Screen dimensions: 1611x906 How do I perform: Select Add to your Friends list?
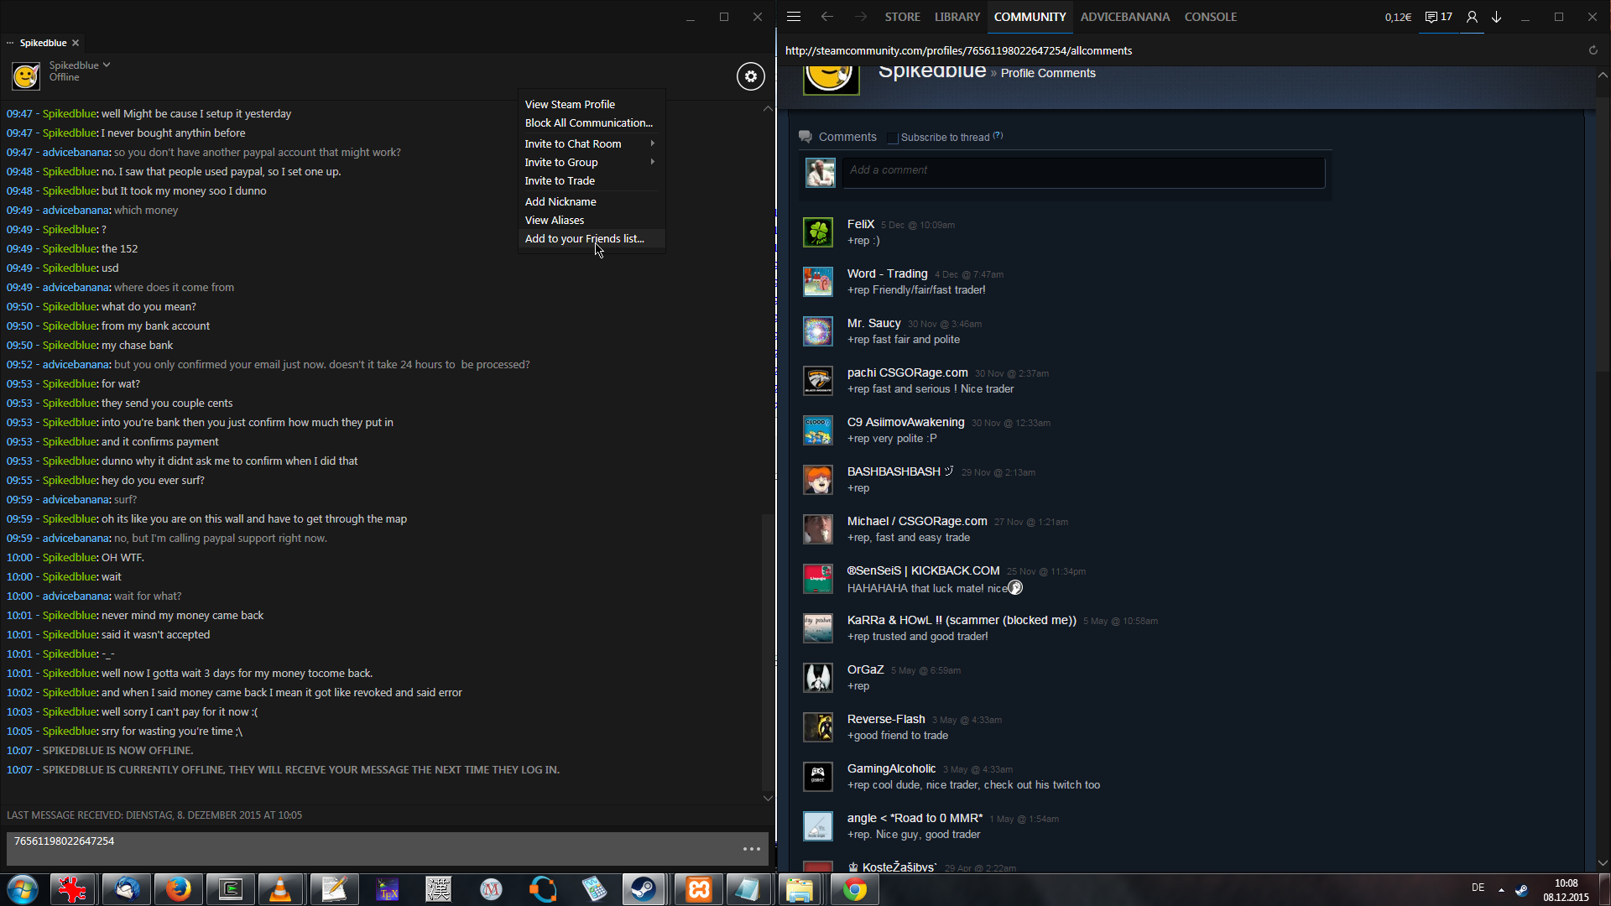coord(584,239)
